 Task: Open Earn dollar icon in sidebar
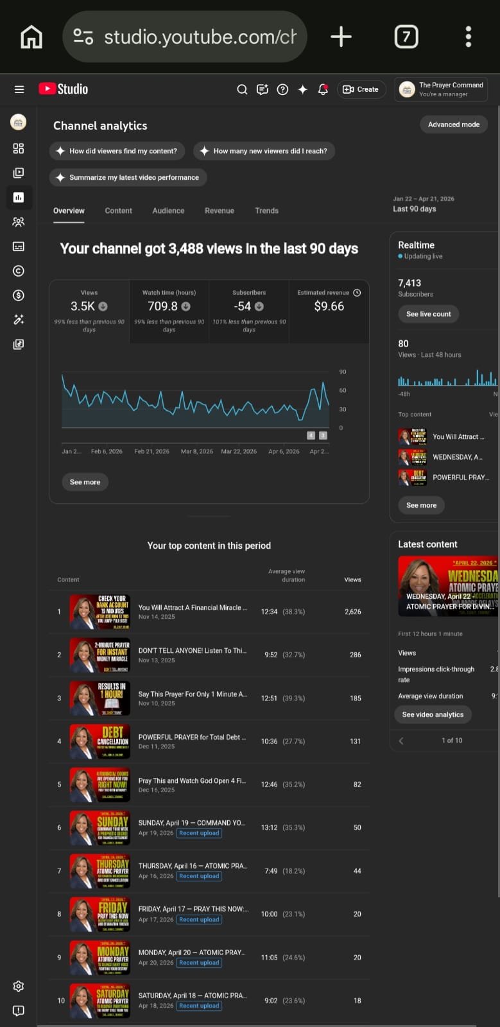pos(19,295)
